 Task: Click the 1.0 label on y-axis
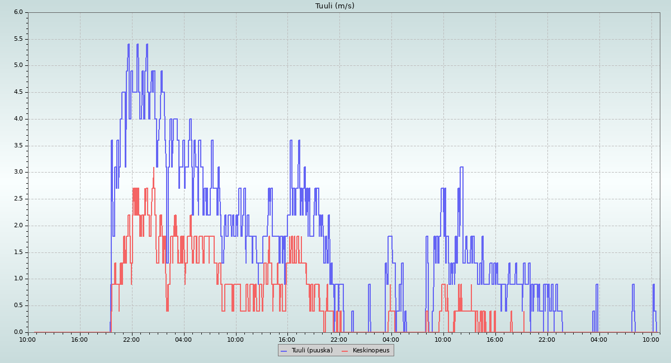[x=18, y=279]
